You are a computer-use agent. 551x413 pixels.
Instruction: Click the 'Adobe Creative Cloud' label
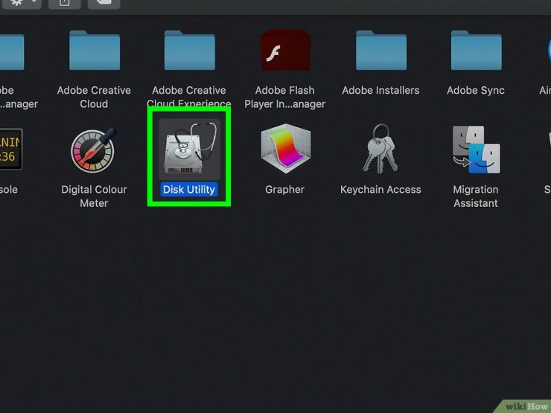(94, 97)
